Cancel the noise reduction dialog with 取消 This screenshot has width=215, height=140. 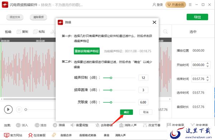pyautogui.click(x=146, y=112)
